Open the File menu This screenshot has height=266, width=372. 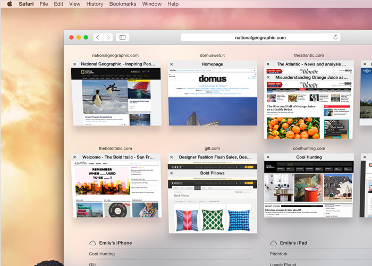(x=44, y=4)
